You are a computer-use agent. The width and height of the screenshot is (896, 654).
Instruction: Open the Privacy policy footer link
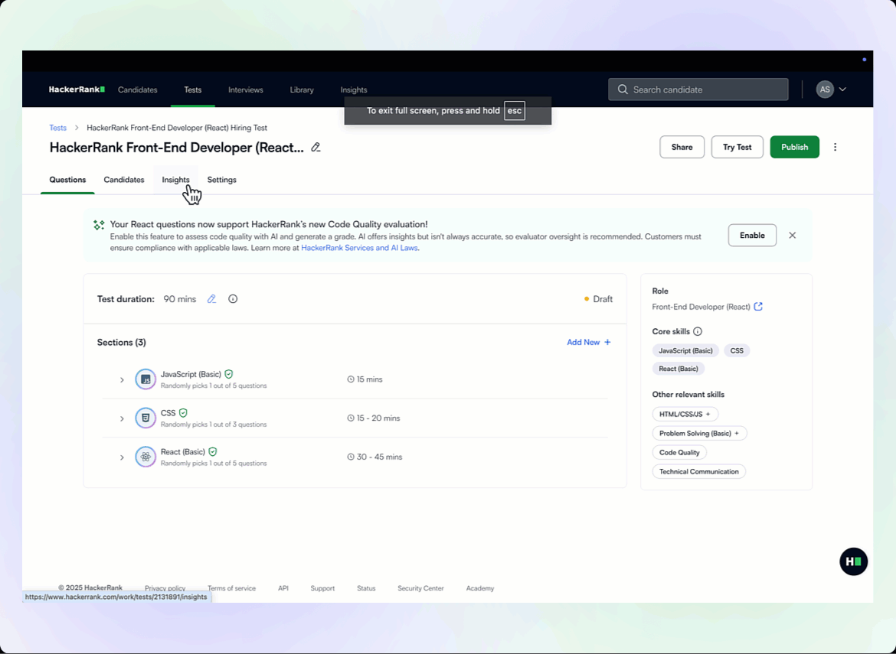(165, 588)
